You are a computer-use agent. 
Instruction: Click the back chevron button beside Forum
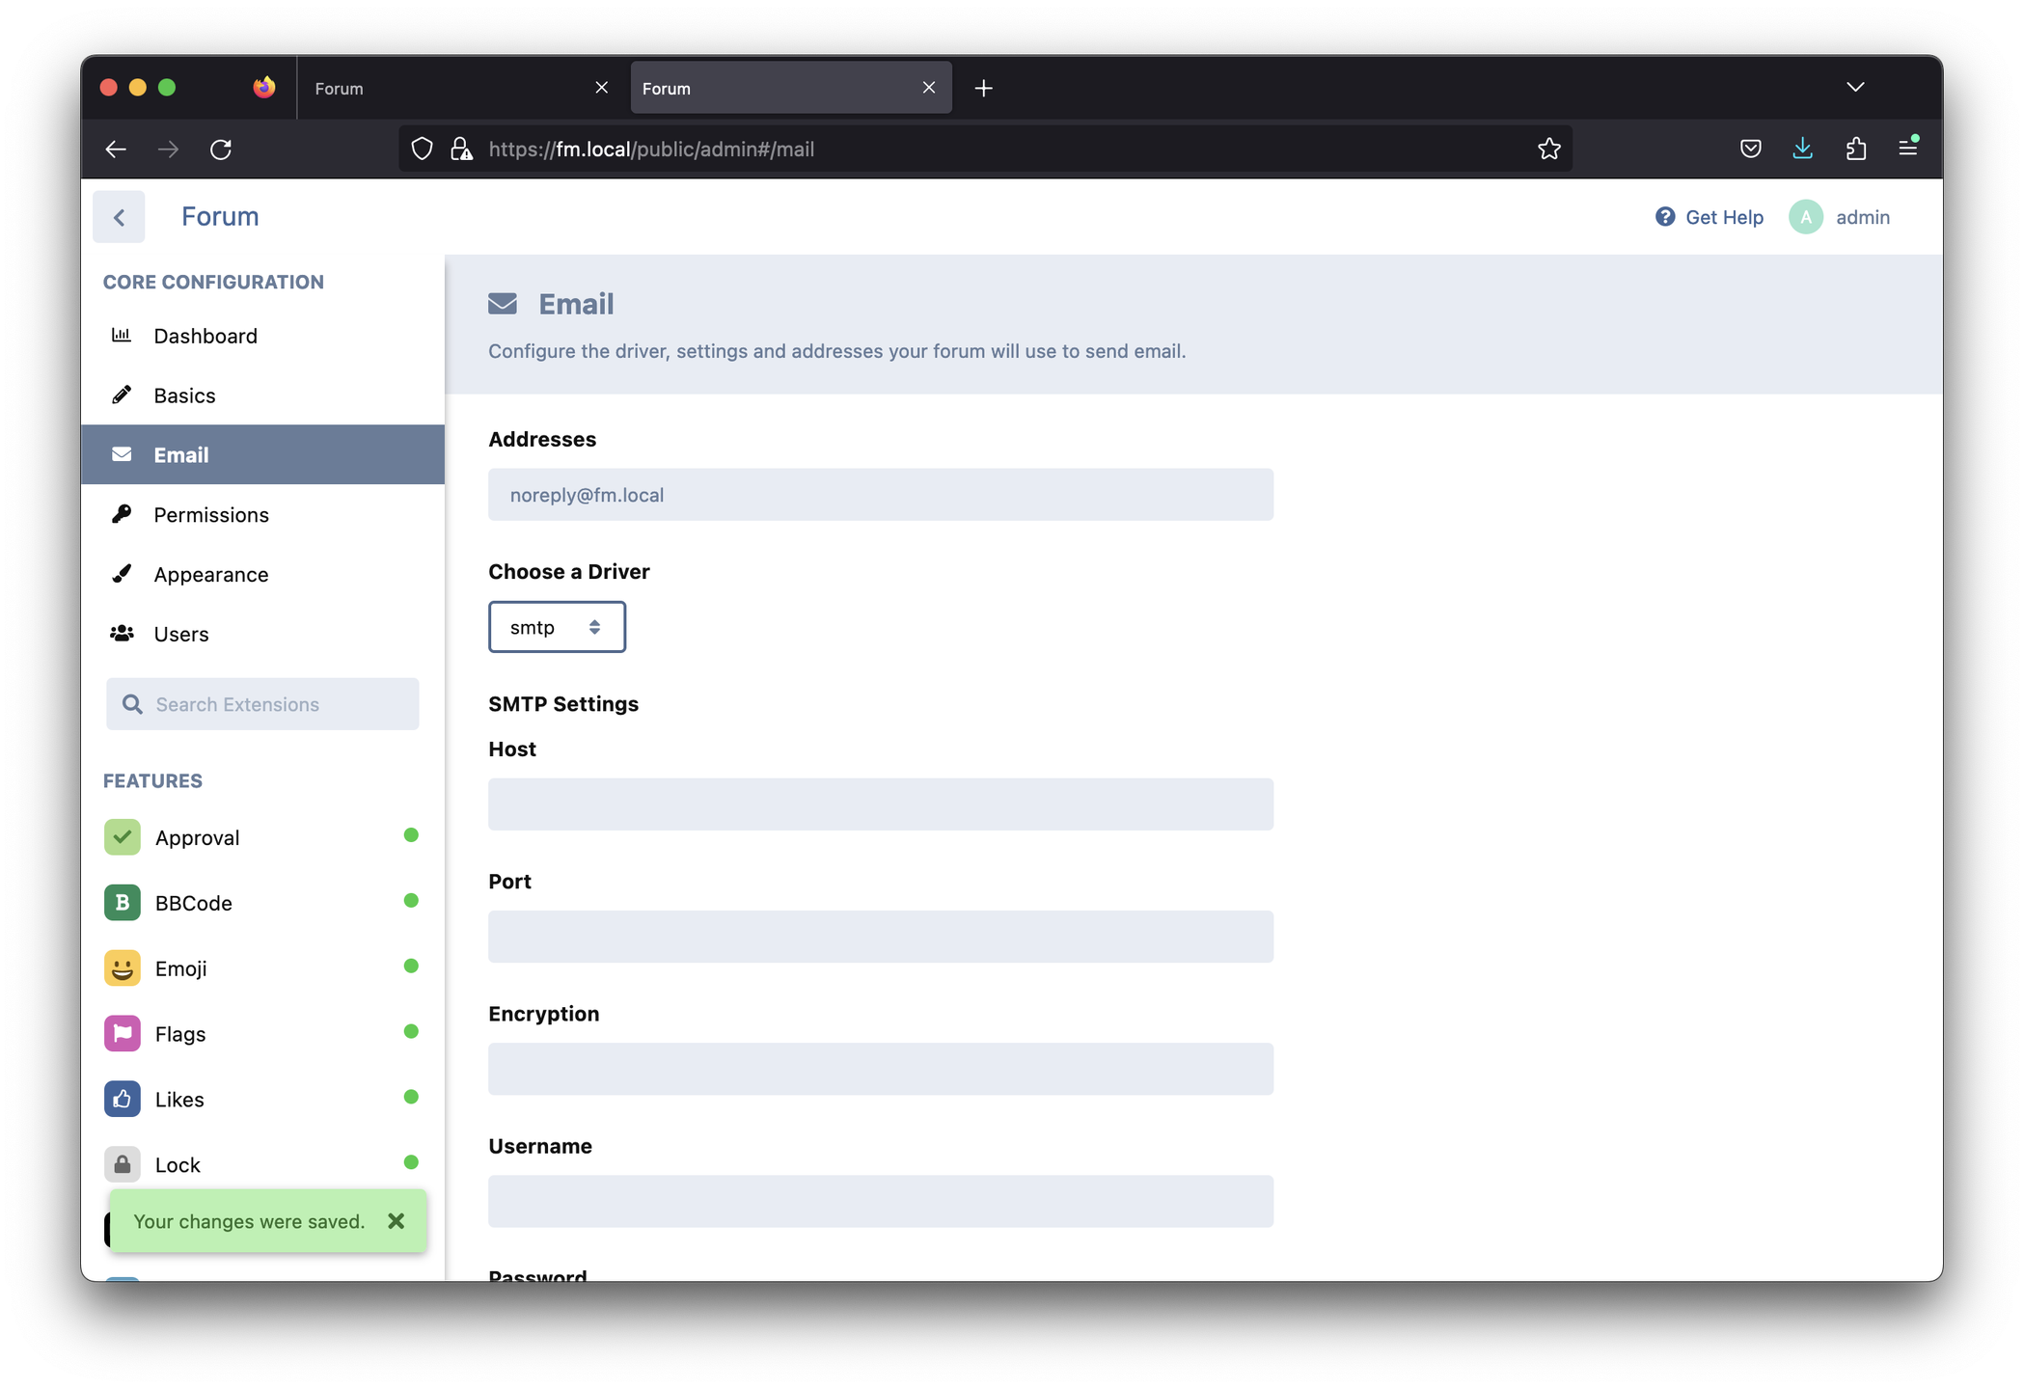(x=119, y=217)
